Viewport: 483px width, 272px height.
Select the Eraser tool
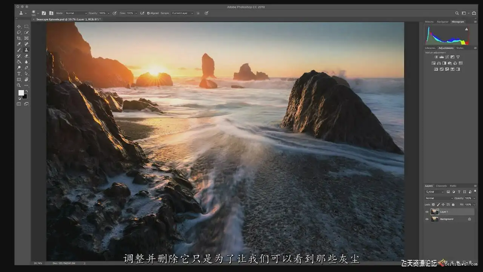[26, 56]
